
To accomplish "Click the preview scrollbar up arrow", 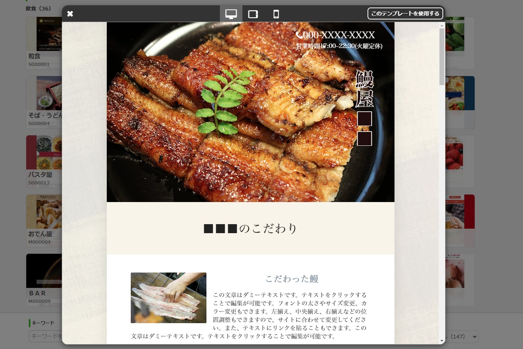I will click(x=442, y=25).
